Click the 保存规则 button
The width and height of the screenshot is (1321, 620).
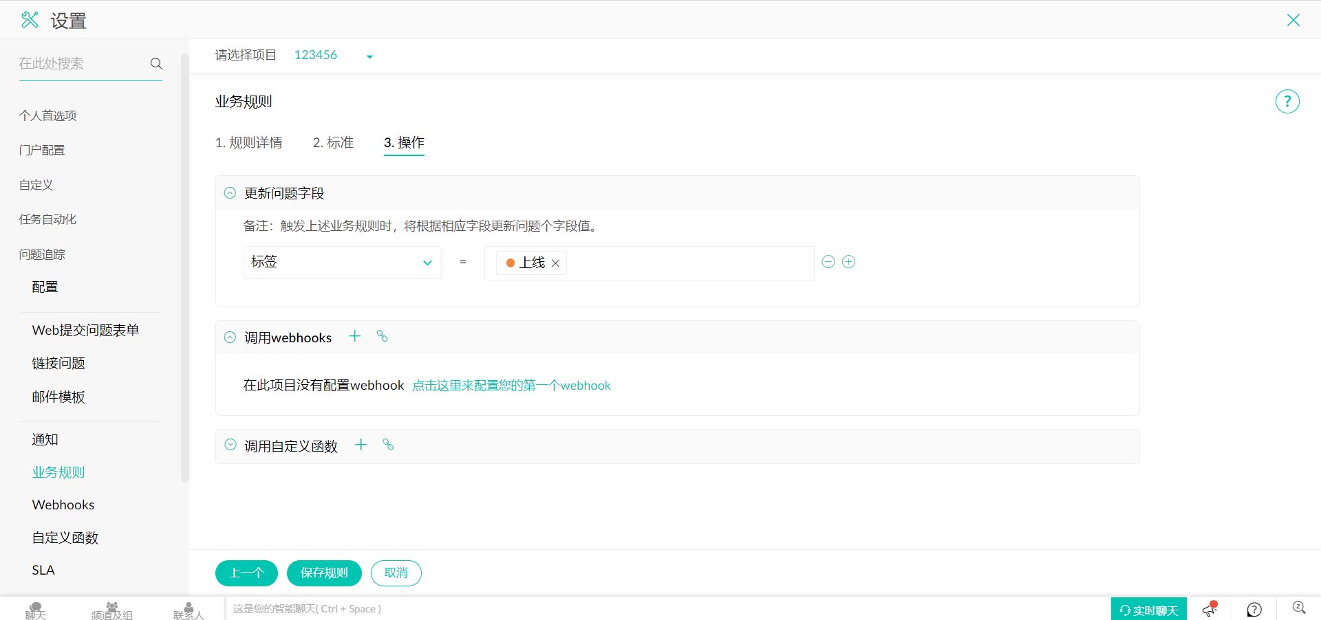coord(324,573)
